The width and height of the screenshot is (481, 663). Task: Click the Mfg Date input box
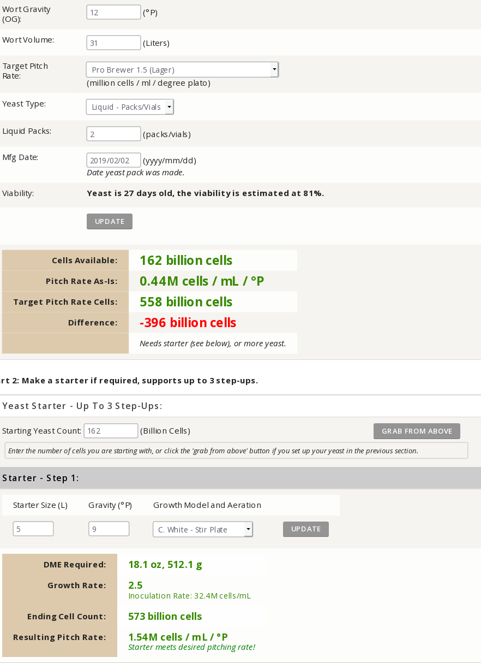(113, 160)
